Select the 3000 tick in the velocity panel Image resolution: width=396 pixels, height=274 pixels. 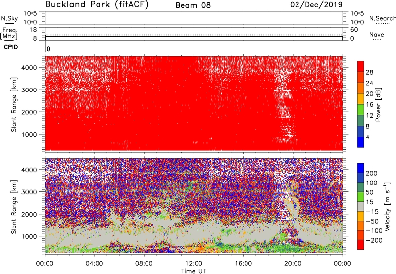[29, 192]
